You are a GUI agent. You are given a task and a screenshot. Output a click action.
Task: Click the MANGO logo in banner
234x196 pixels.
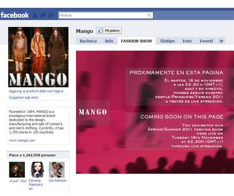[93, 112]
